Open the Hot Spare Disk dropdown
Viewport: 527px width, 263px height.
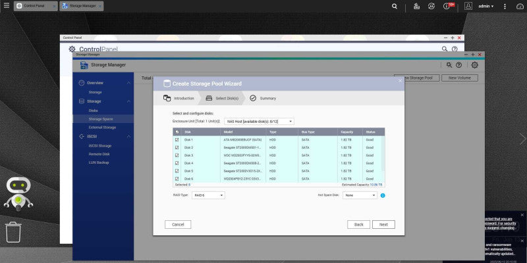tap(360, 195)
